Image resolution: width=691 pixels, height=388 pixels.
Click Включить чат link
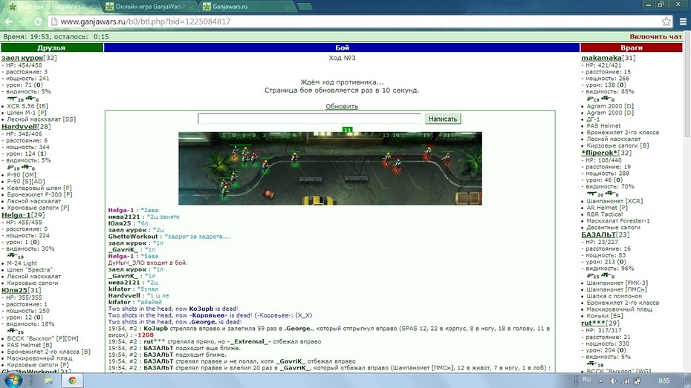click(x=655, y=36)
